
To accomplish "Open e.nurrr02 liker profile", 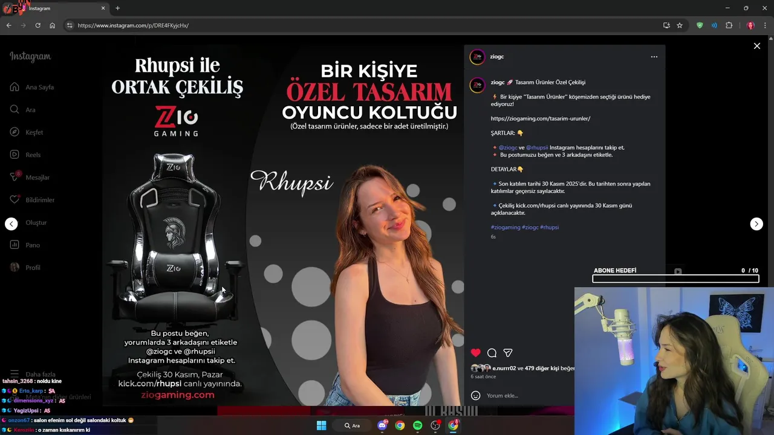I will (x=504, y=368).
